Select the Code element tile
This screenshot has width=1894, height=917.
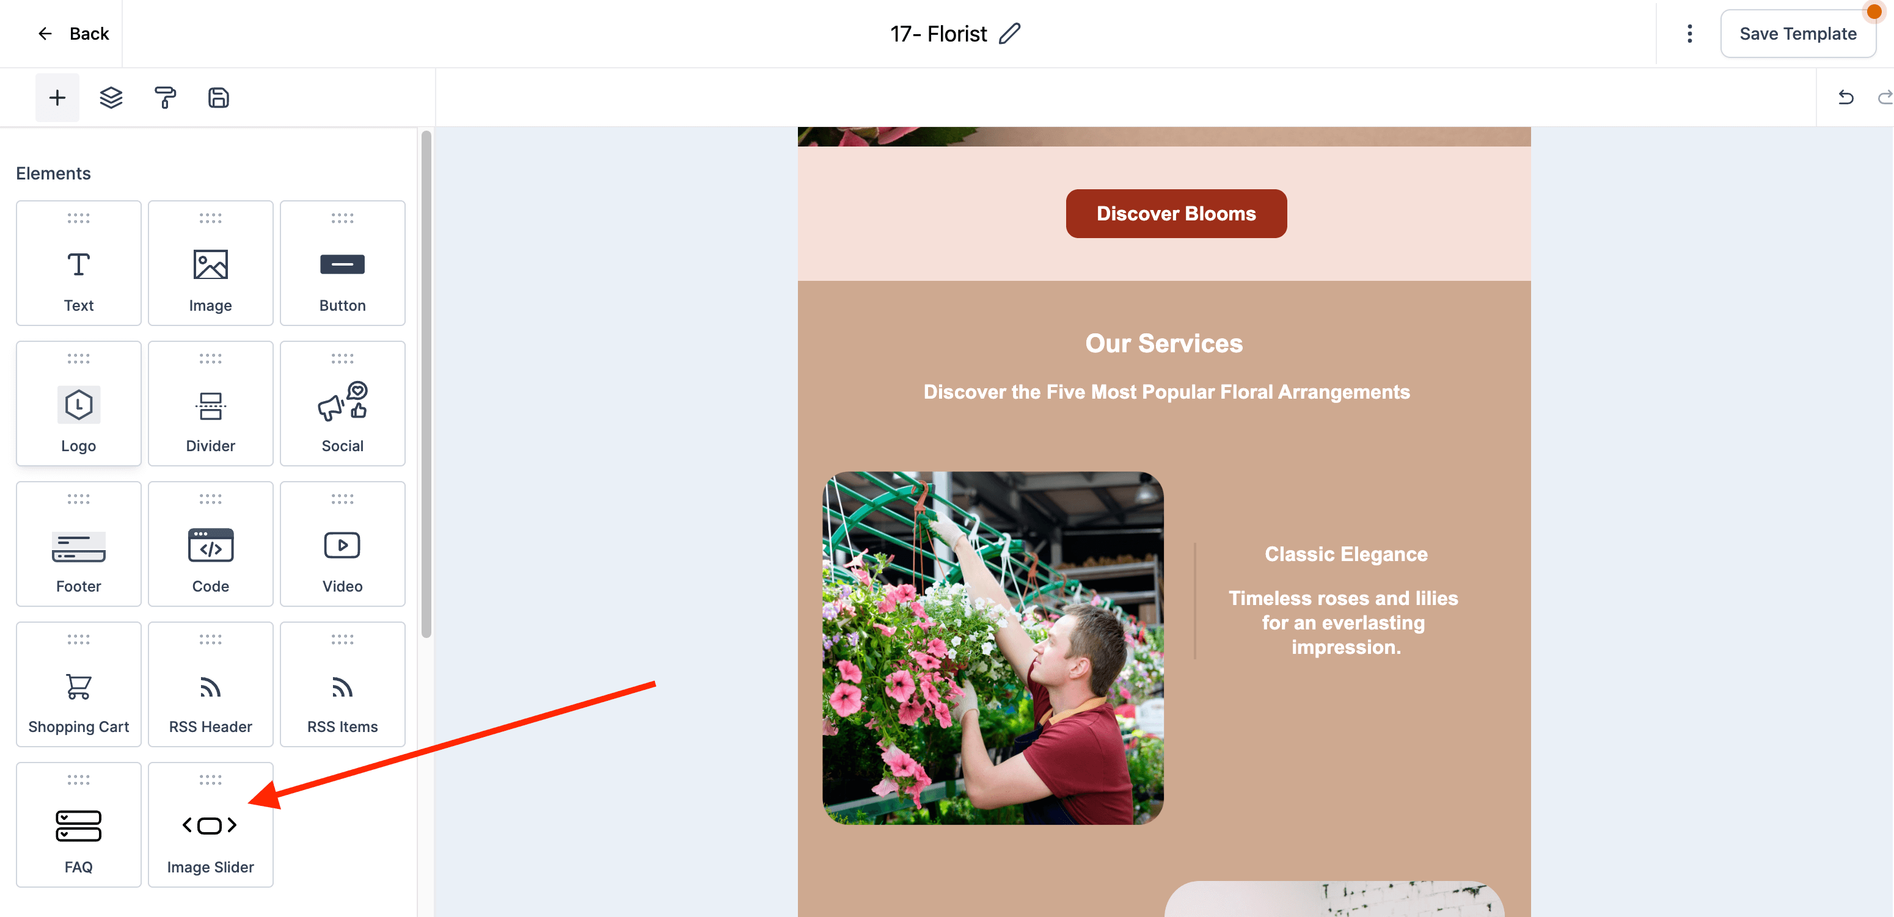coord(210,544)
